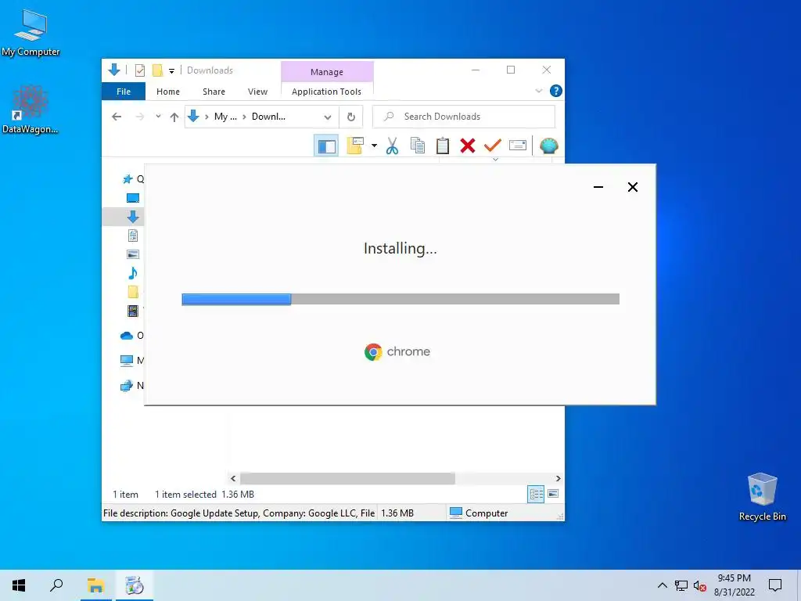Image resolution: width=801 pixels, height=601 pixels.
Task: Click 'My ...' breadcrumb in address bar
Action: pyautogui.click(x=225, y=117)
